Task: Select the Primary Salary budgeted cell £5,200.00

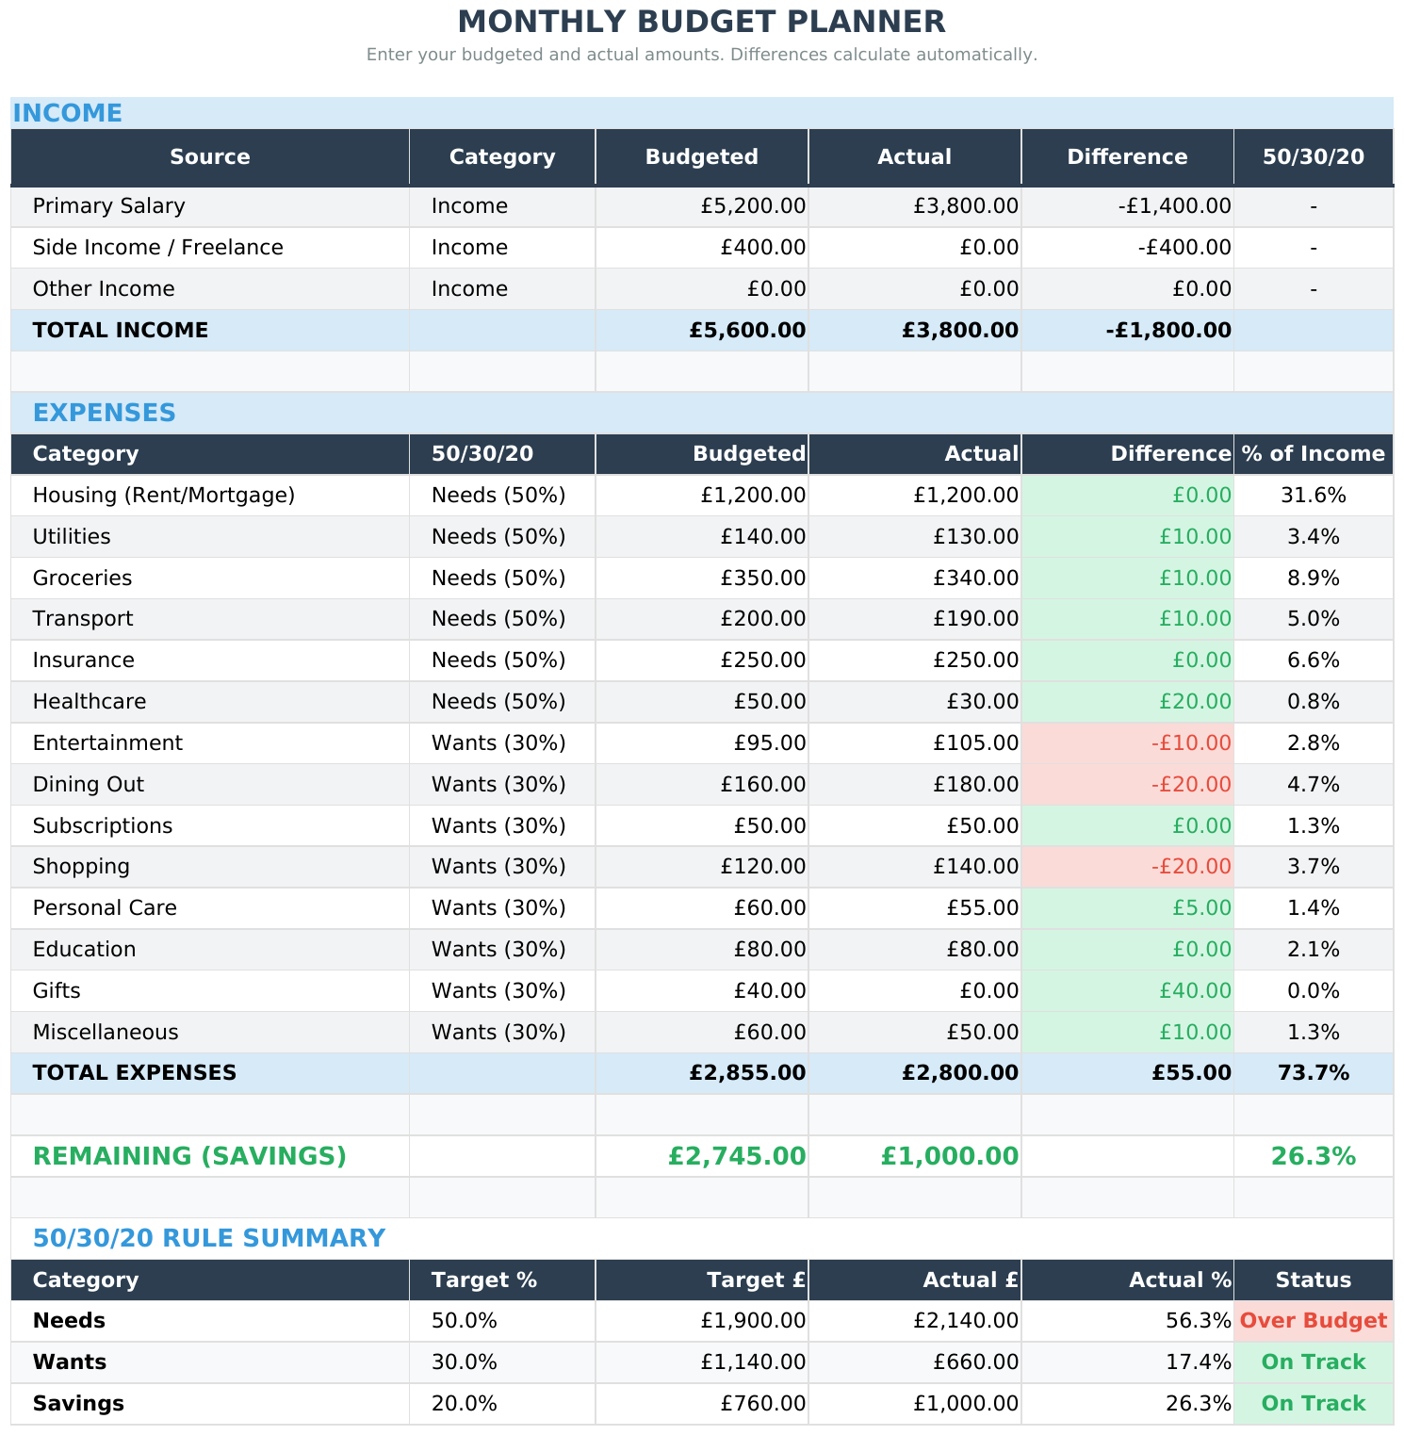Action: pyautogui.click(x=702, y=206)
